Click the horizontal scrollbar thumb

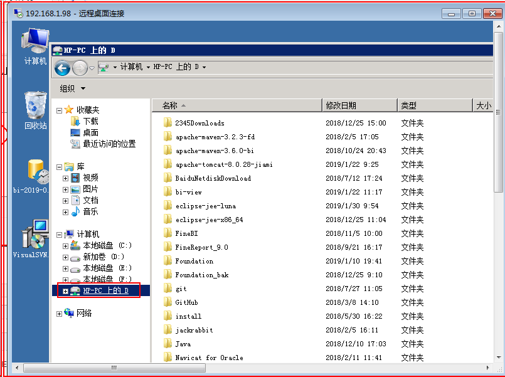click(114, 368)
